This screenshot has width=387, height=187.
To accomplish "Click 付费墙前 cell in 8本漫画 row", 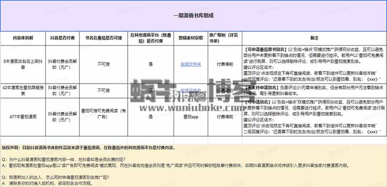I will click(x=225, y=65).
